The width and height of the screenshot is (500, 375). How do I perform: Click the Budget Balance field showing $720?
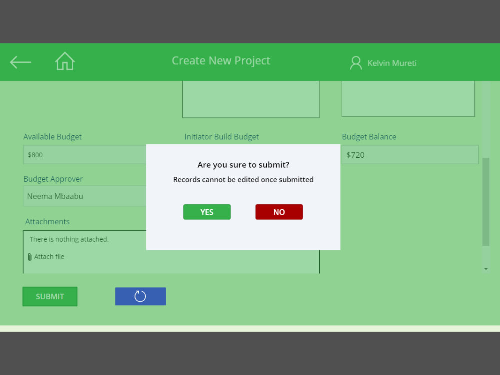(x=410, y=155)
